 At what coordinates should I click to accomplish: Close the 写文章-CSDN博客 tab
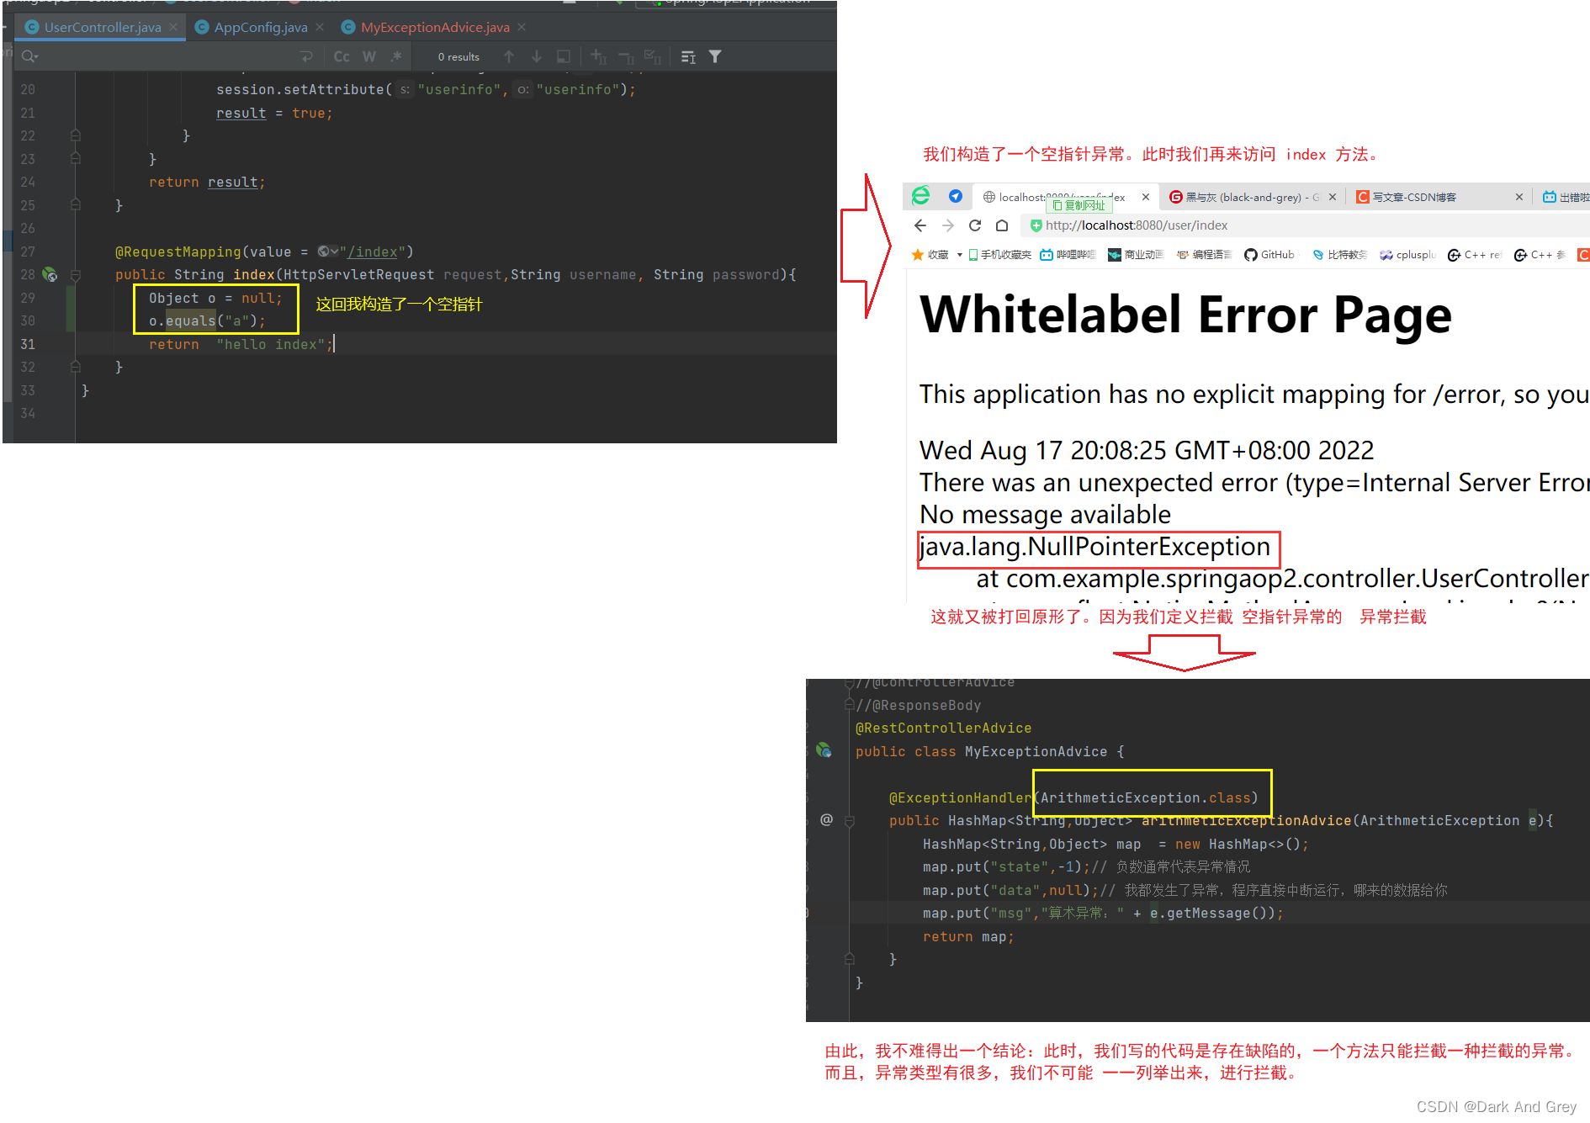point(1519,197)
